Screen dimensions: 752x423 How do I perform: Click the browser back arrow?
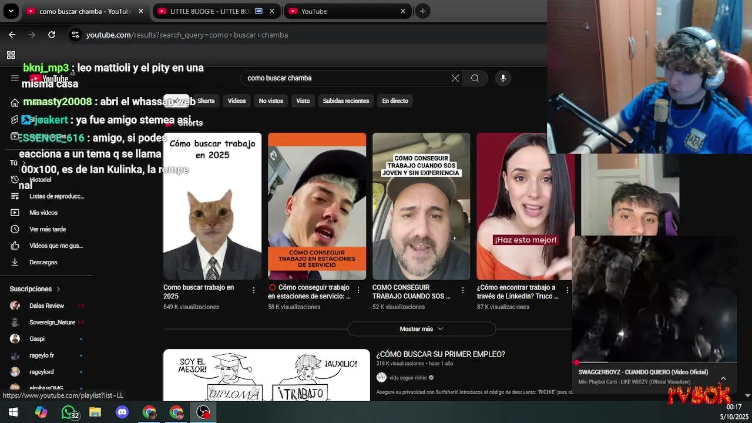12,35
